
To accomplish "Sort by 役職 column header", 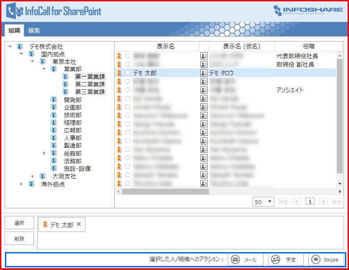I will click(309, 46).
